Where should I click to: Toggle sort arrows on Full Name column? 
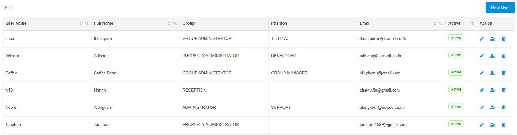169,23
